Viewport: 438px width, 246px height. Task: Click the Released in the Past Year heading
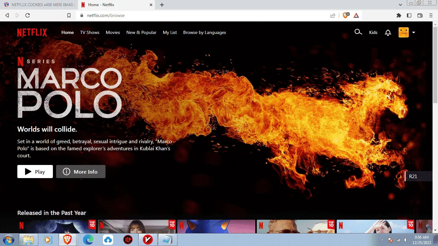point(52,213)
